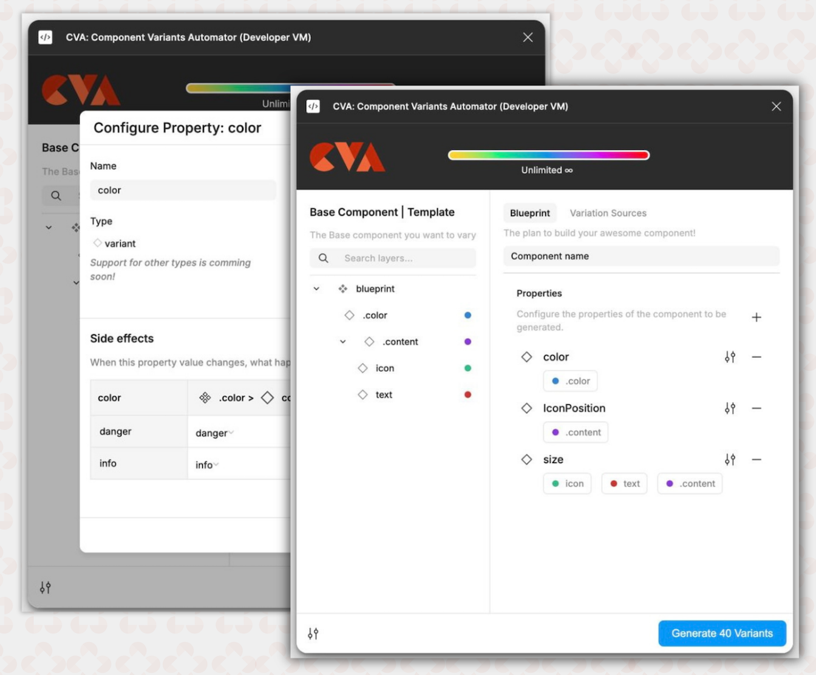
Task: Click the diamond icon next to the text layer
Action: (362, 394)
